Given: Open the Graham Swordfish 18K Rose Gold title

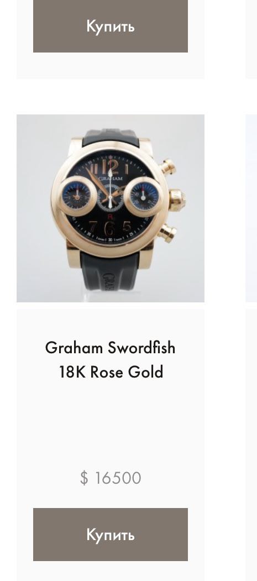Looking at the screenshot, I should [x=111, y=360].
